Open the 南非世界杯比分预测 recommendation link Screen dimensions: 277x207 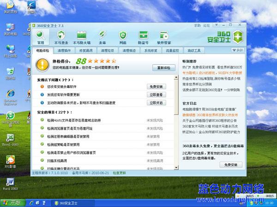click(197, 84)
